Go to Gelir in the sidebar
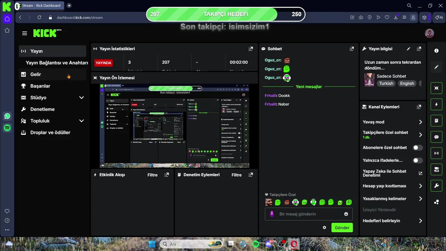This screenshot has height=251, width=446. [x=52, y=74]
